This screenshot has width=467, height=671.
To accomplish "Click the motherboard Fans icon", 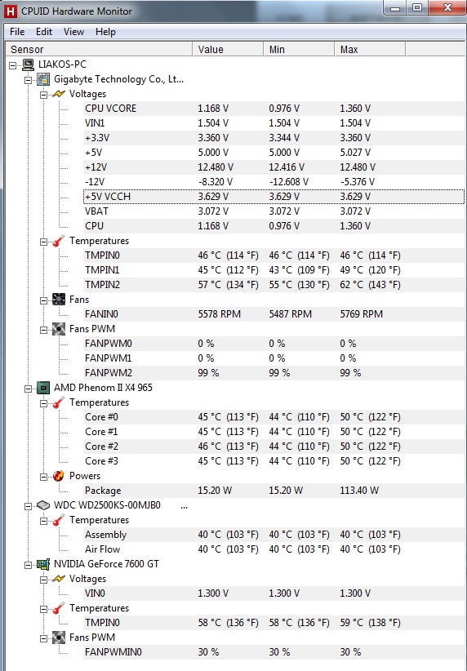I will click(x=59, y=300).
